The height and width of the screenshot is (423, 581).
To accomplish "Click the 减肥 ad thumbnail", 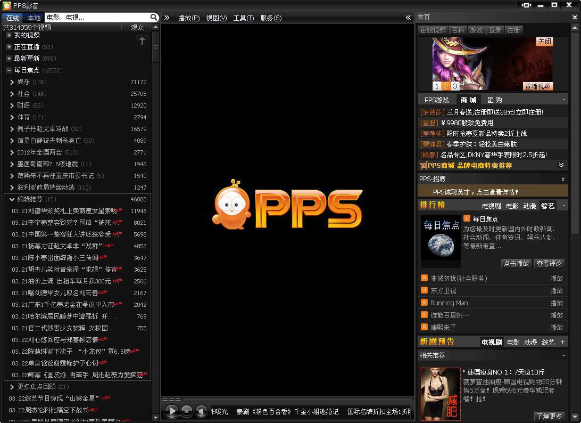I will [x=441, y=394].
